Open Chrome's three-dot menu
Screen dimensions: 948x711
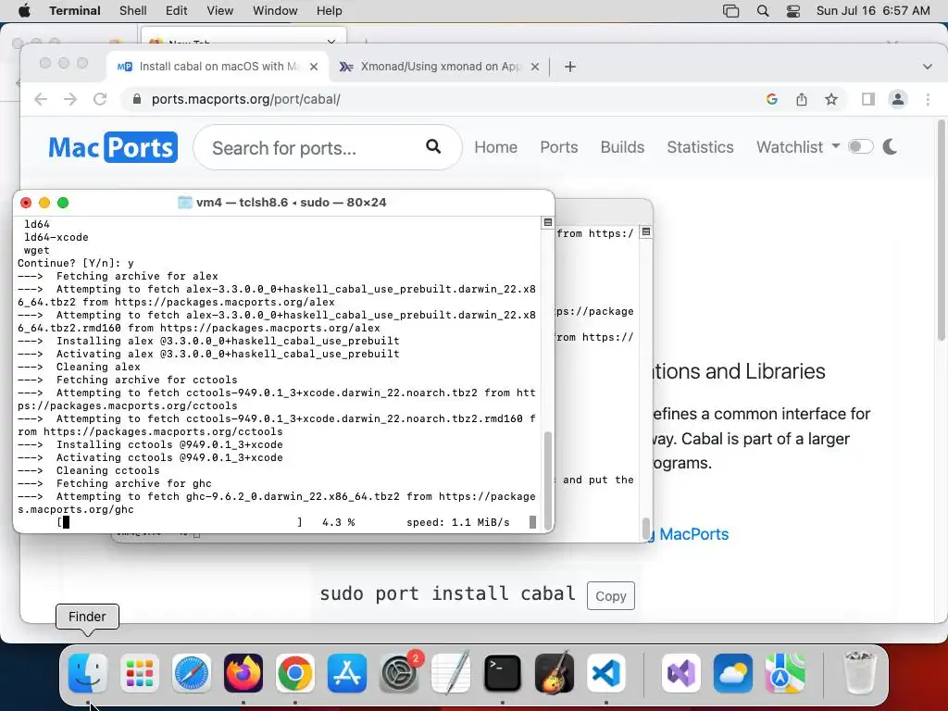tap(928, 99)
